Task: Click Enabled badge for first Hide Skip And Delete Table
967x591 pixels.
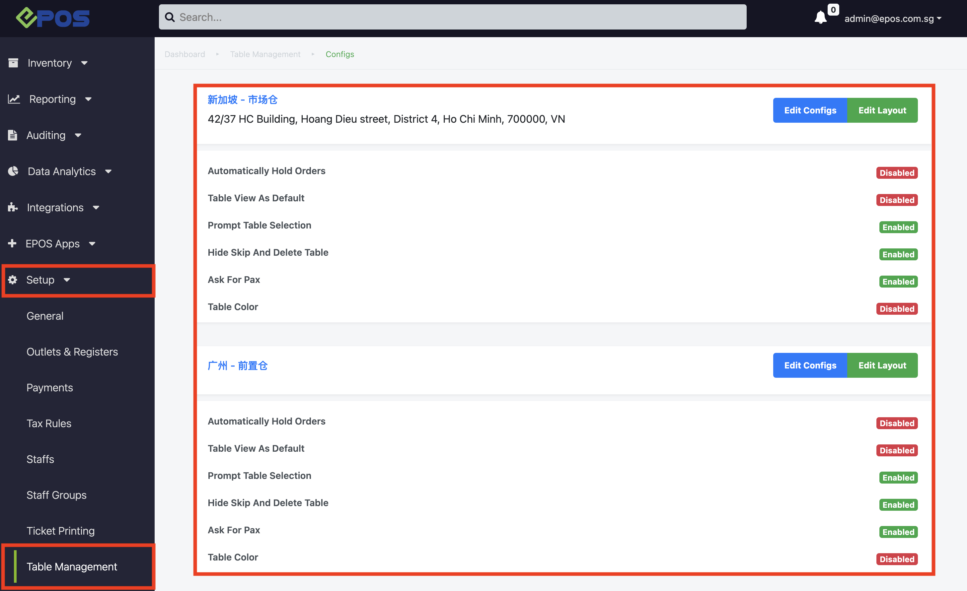Action: (898, 254)
